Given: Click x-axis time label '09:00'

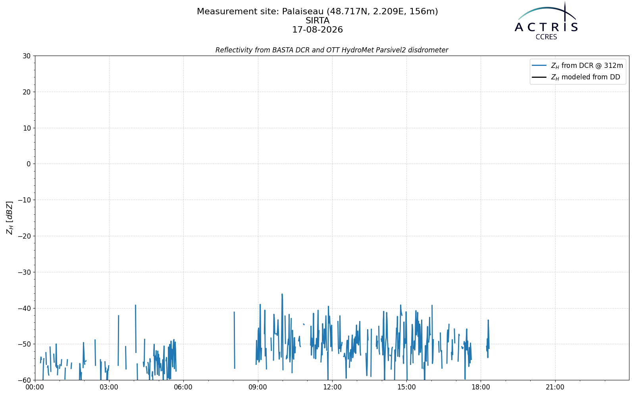Looking at the screenshot, I should (x=258, y=387).
